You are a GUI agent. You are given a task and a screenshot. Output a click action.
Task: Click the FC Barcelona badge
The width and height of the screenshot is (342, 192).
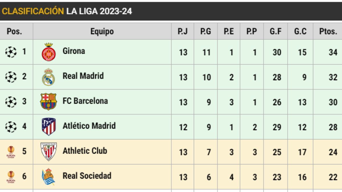48,102
